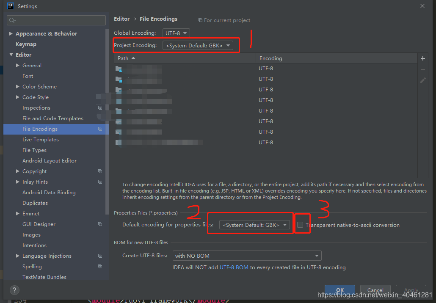The image size is (436, 303).
Task: Expand the Copyright node
Action: [x=17, y=171]
